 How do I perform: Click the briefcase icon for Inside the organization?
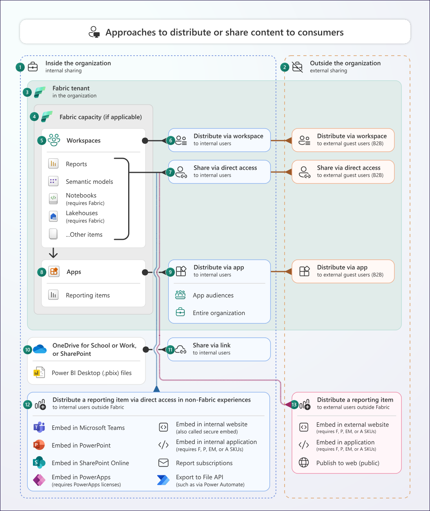tap(33, 67)
